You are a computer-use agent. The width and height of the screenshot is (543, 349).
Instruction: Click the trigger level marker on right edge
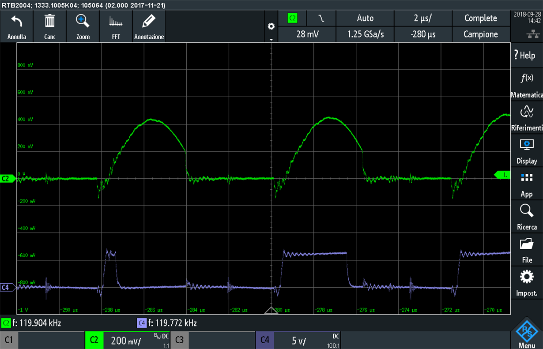(502, 175)
